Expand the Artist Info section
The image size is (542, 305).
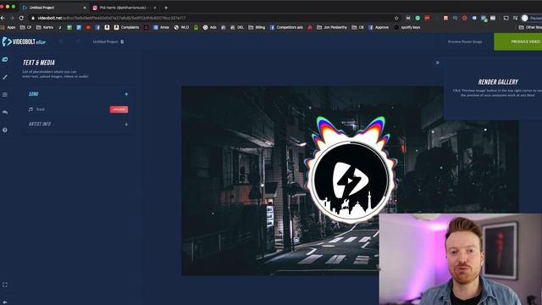pyautogui.click(x=126, y=125)
